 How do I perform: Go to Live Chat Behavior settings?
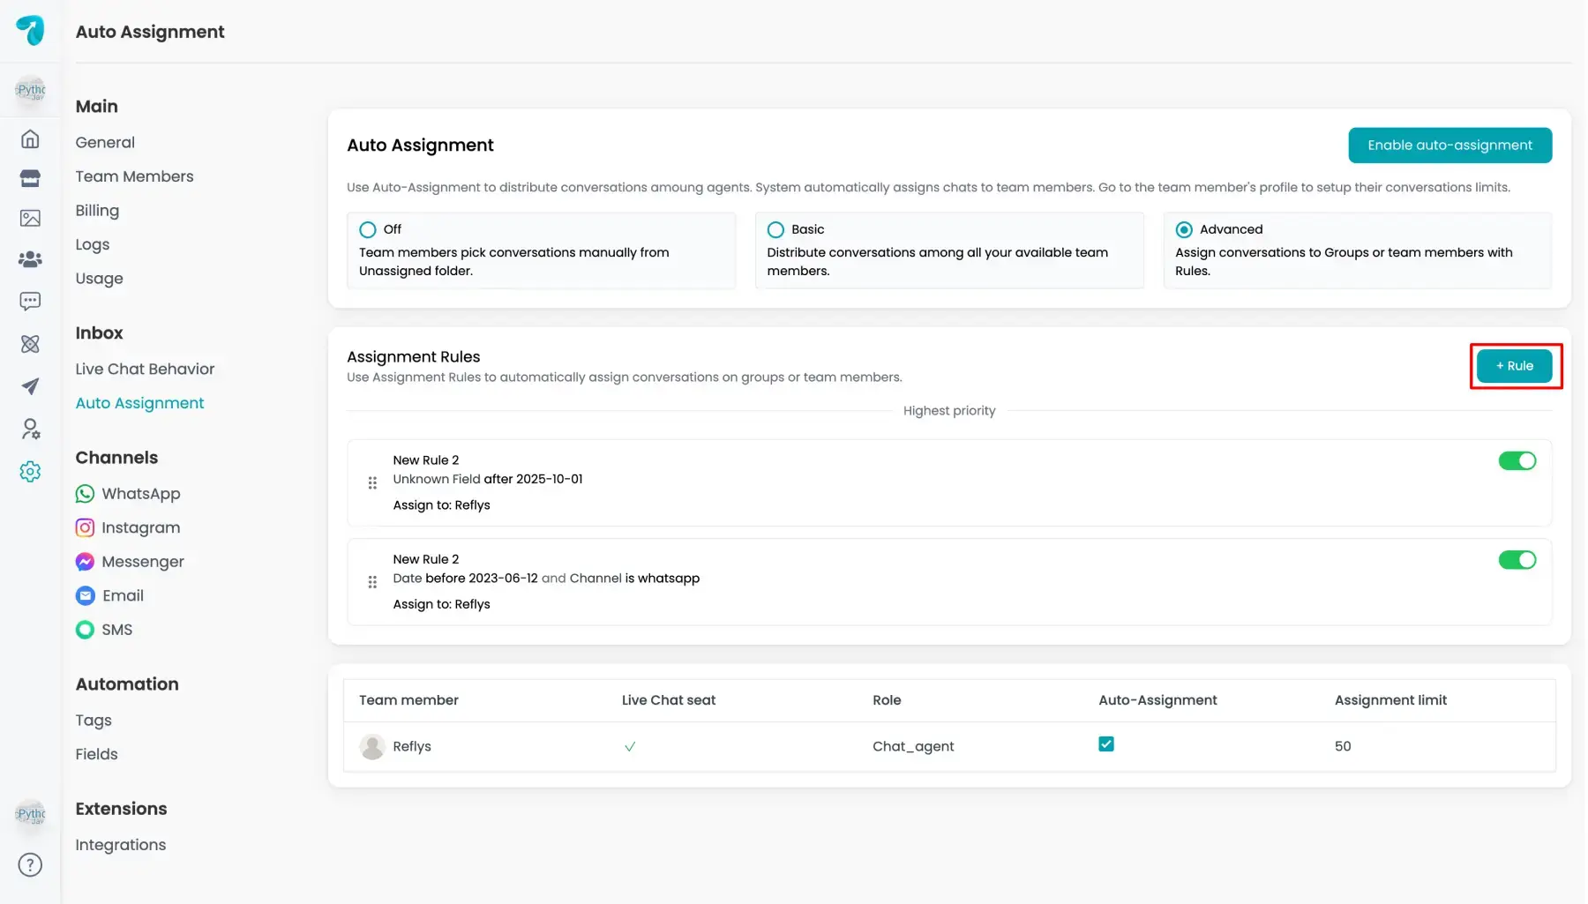(145, 370)
